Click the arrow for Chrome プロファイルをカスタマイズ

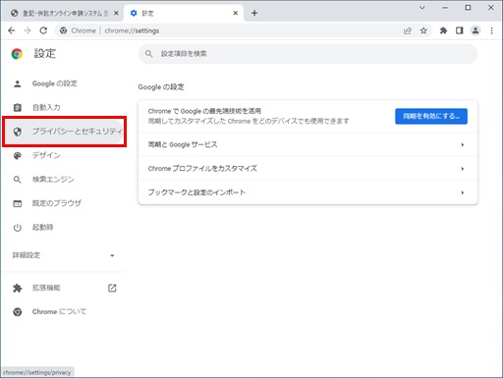coord(463,169)
